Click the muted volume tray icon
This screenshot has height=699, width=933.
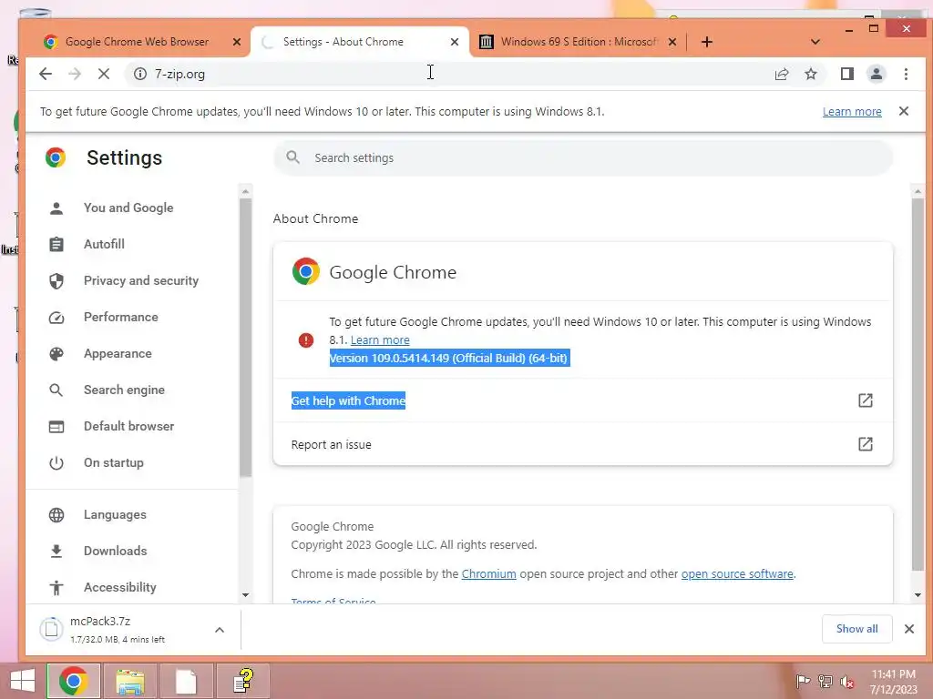tap(847, 681)
